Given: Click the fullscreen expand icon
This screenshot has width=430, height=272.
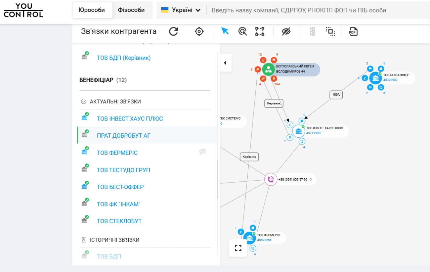Looking at the screenshot, I should pos(238,248).
